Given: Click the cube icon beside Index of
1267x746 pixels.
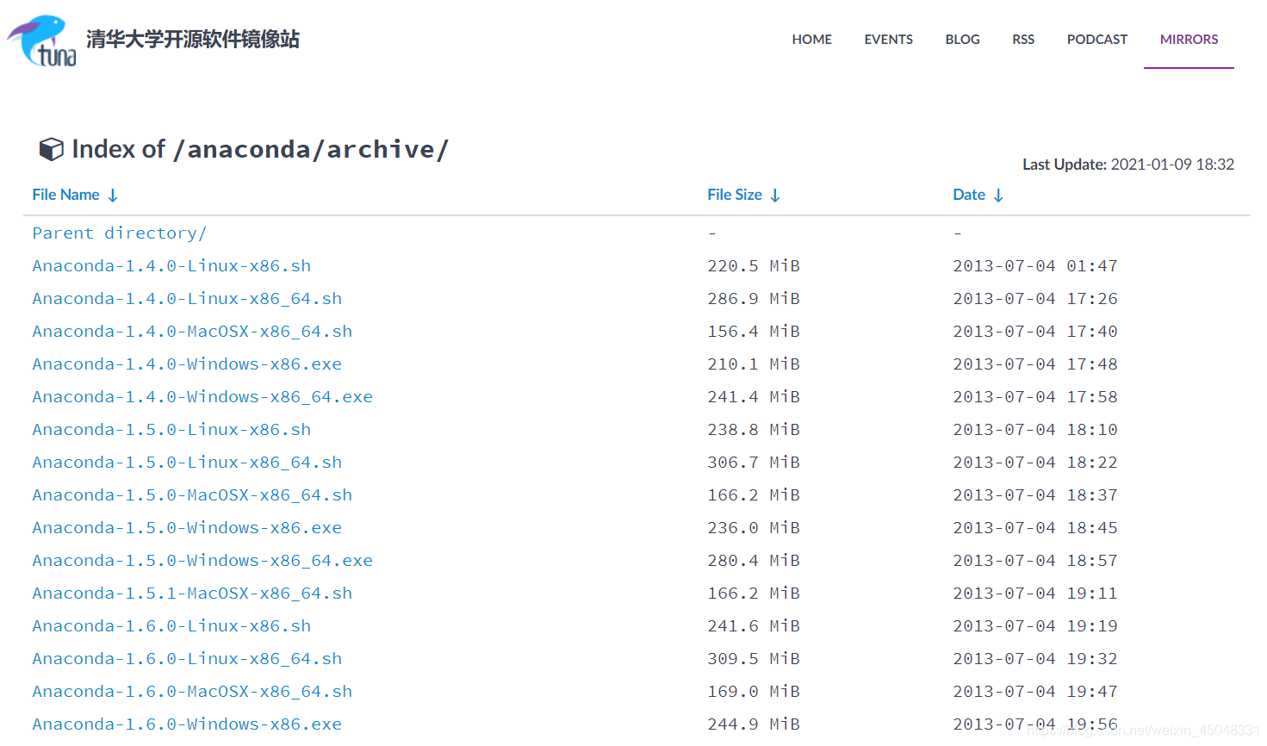Looking at the screenshot, I should (x=52, y=149).
